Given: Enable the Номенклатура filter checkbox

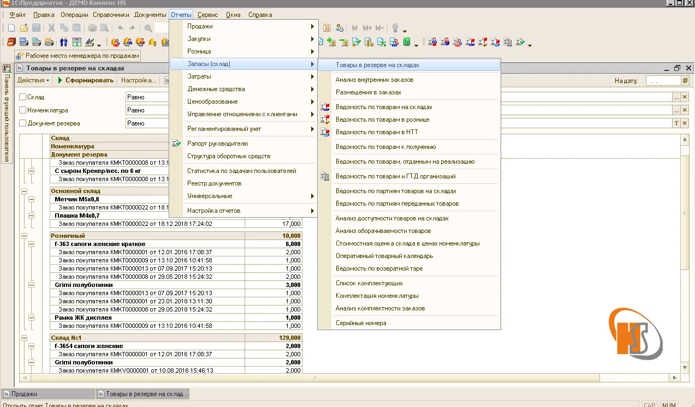Looking at the screenshot, I should (23, 110).
